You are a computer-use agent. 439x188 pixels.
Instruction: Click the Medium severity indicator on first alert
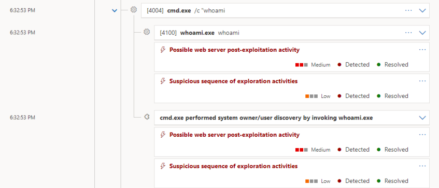(313, 65)
